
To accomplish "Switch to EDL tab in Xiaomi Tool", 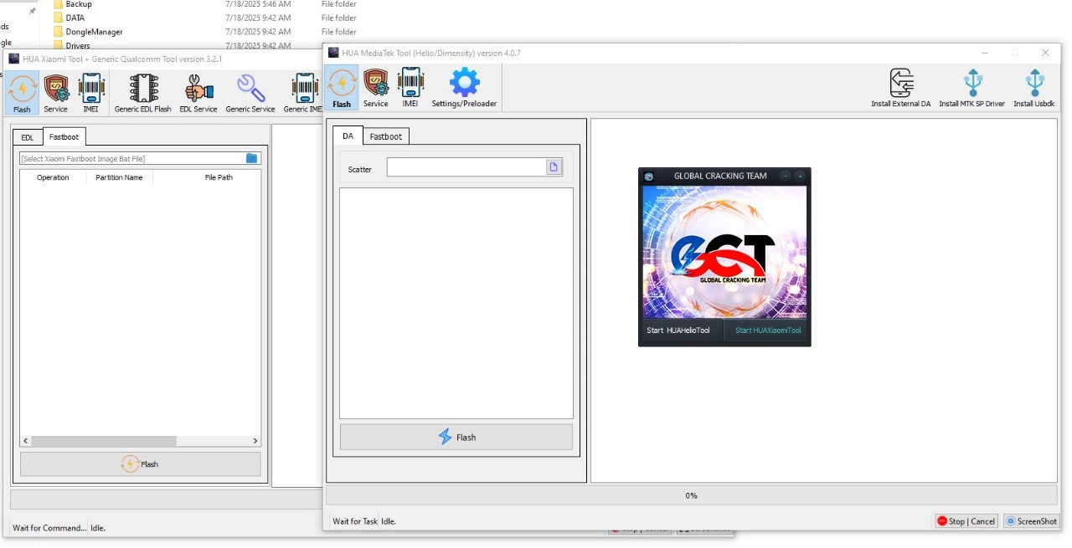I will coord(28,137).
